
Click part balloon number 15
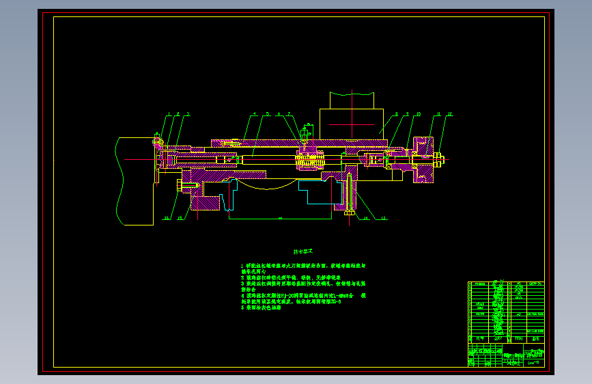pyautogui.click(x=180, y=218)
